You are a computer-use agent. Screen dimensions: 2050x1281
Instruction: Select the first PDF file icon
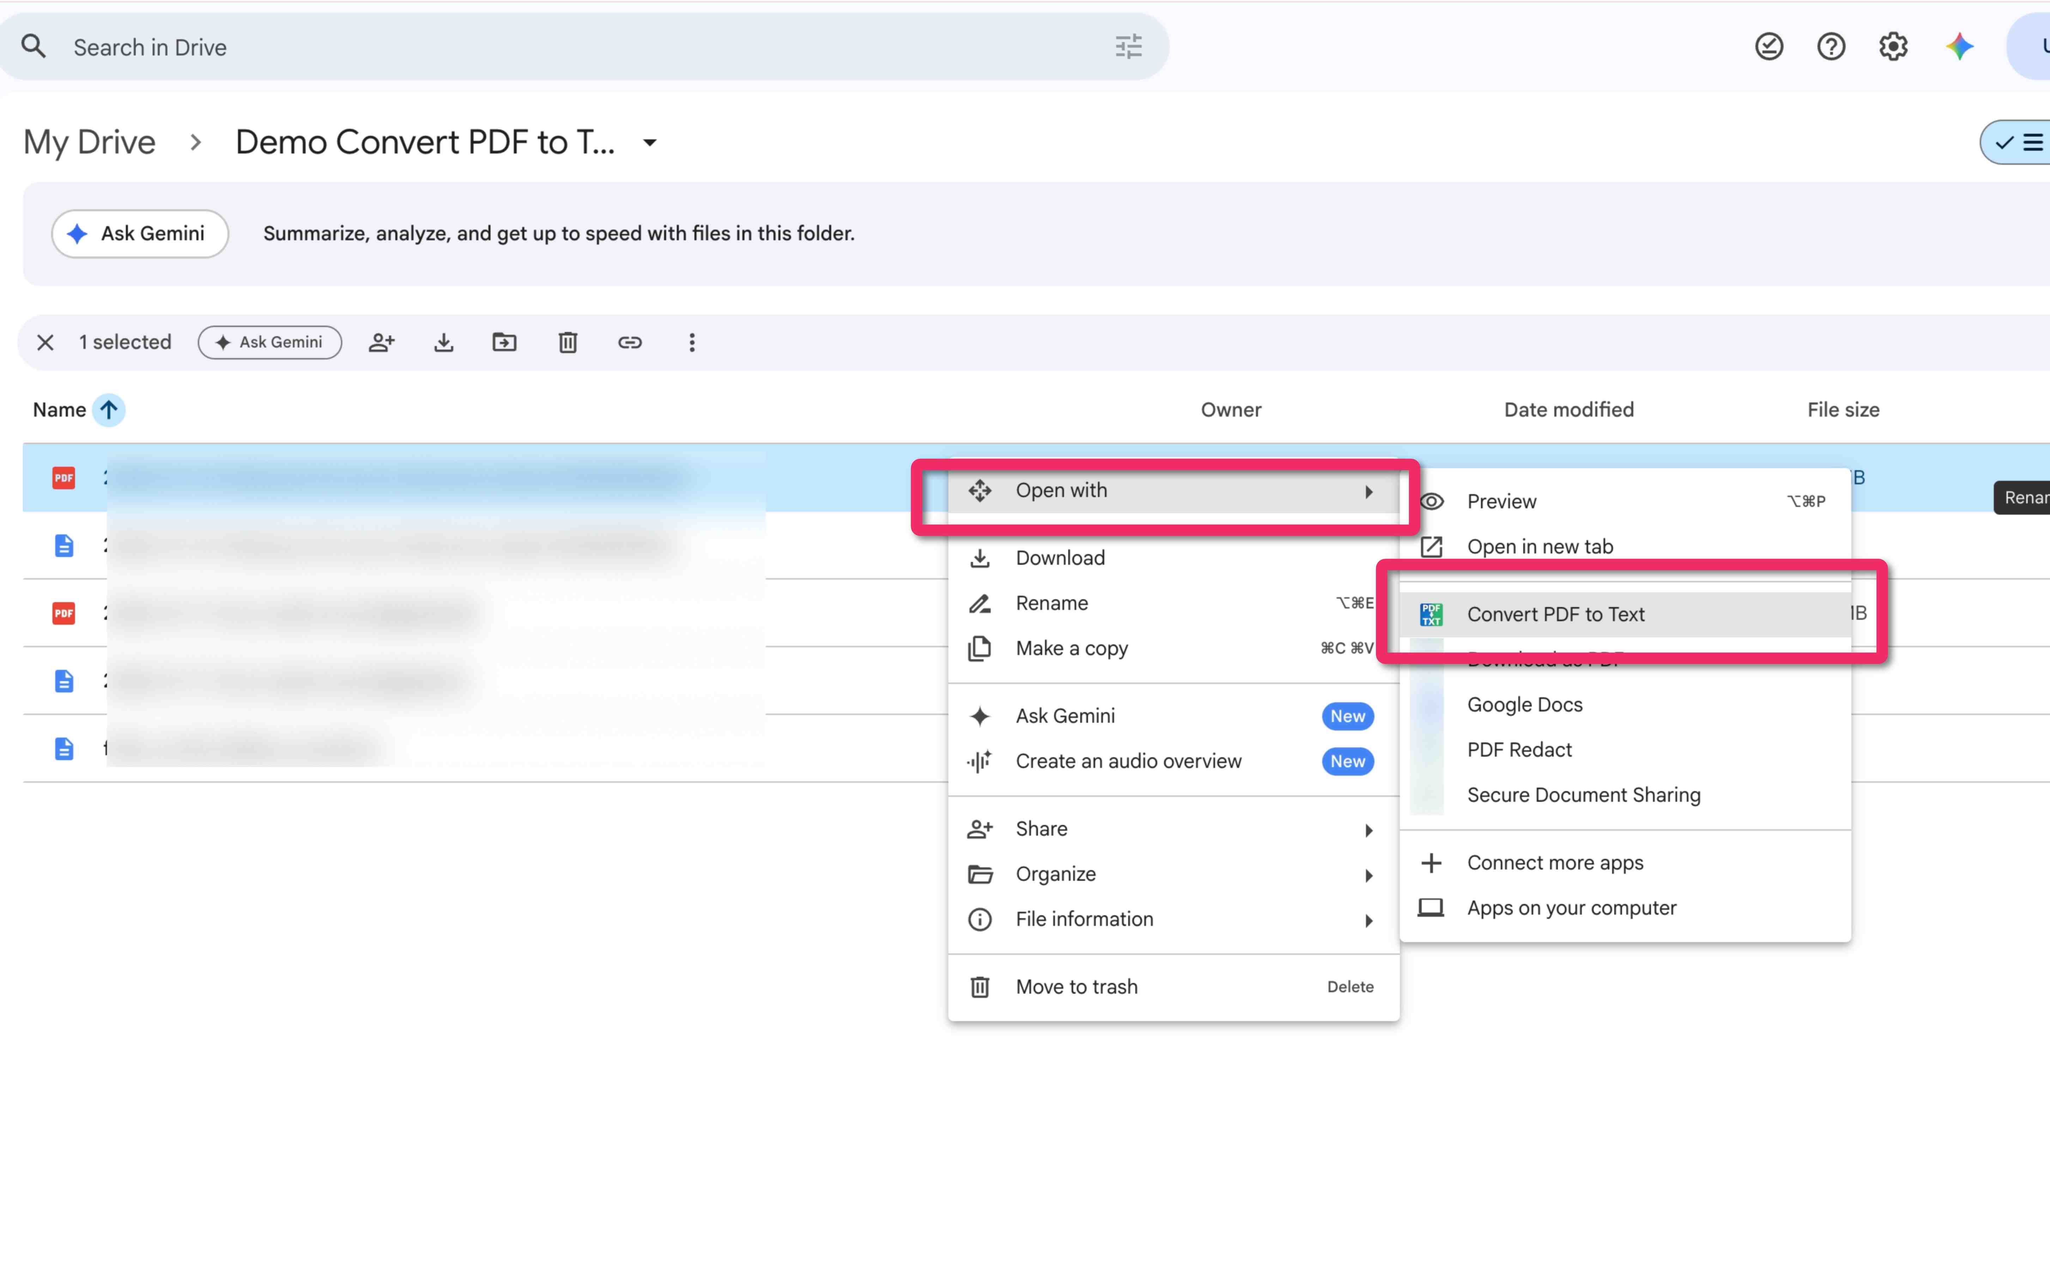[x=63, y=478]
